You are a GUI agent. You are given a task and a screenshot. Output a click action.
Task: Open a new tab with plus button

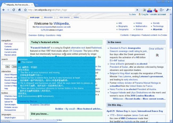pos(37,5)
